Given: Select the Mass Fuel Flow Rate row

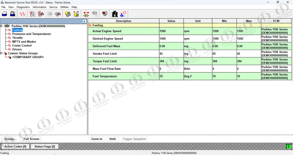Looking at the screenshot, I should click(190, 69).
